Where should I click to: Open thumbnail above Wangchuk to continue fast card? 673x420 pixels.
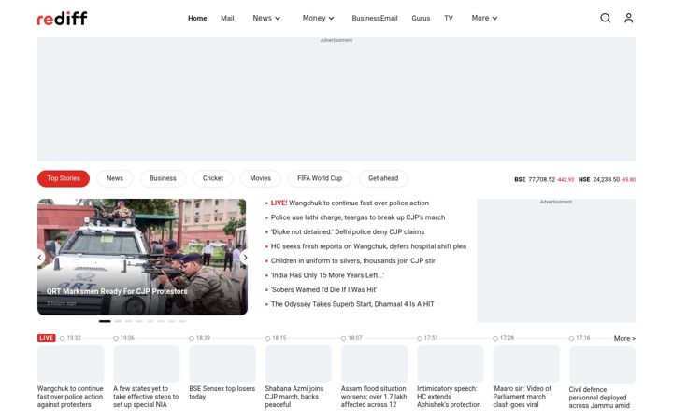tap(70, 364)
